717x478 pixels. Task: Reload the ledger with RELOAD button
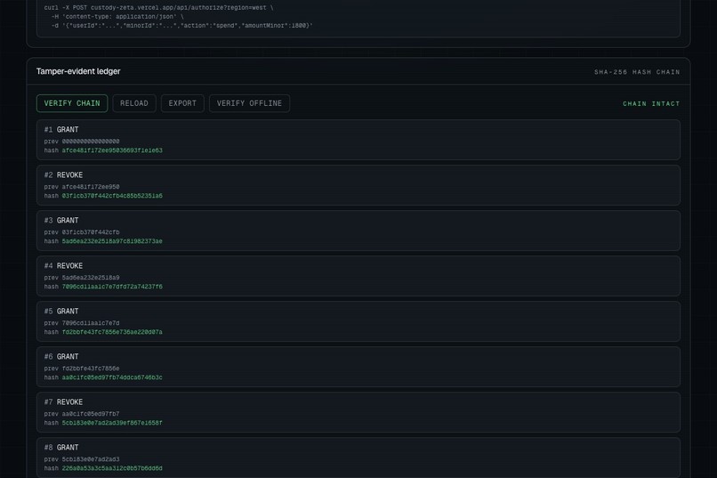(134, 103)
